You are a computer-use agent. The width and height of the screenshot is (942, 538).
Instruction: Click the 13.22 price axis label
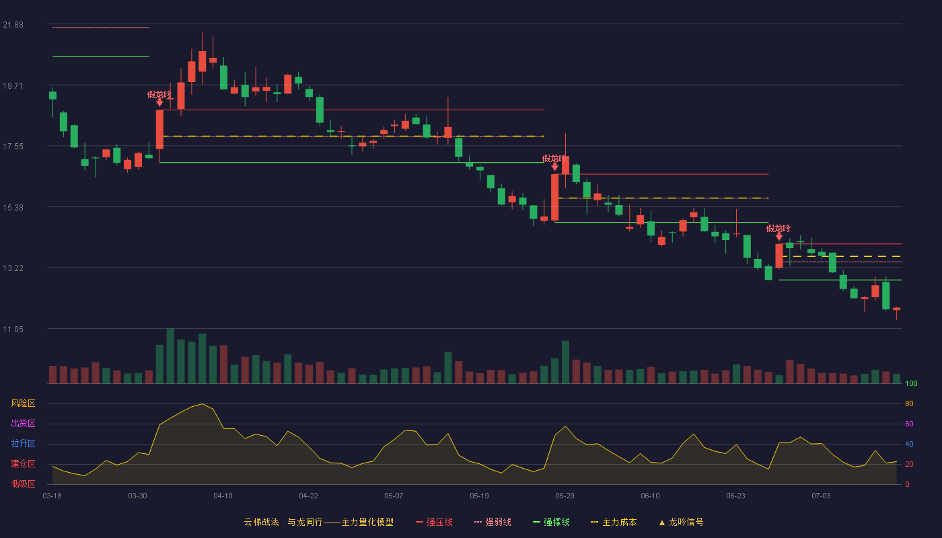pyautogui.click(x=13, y=268)
